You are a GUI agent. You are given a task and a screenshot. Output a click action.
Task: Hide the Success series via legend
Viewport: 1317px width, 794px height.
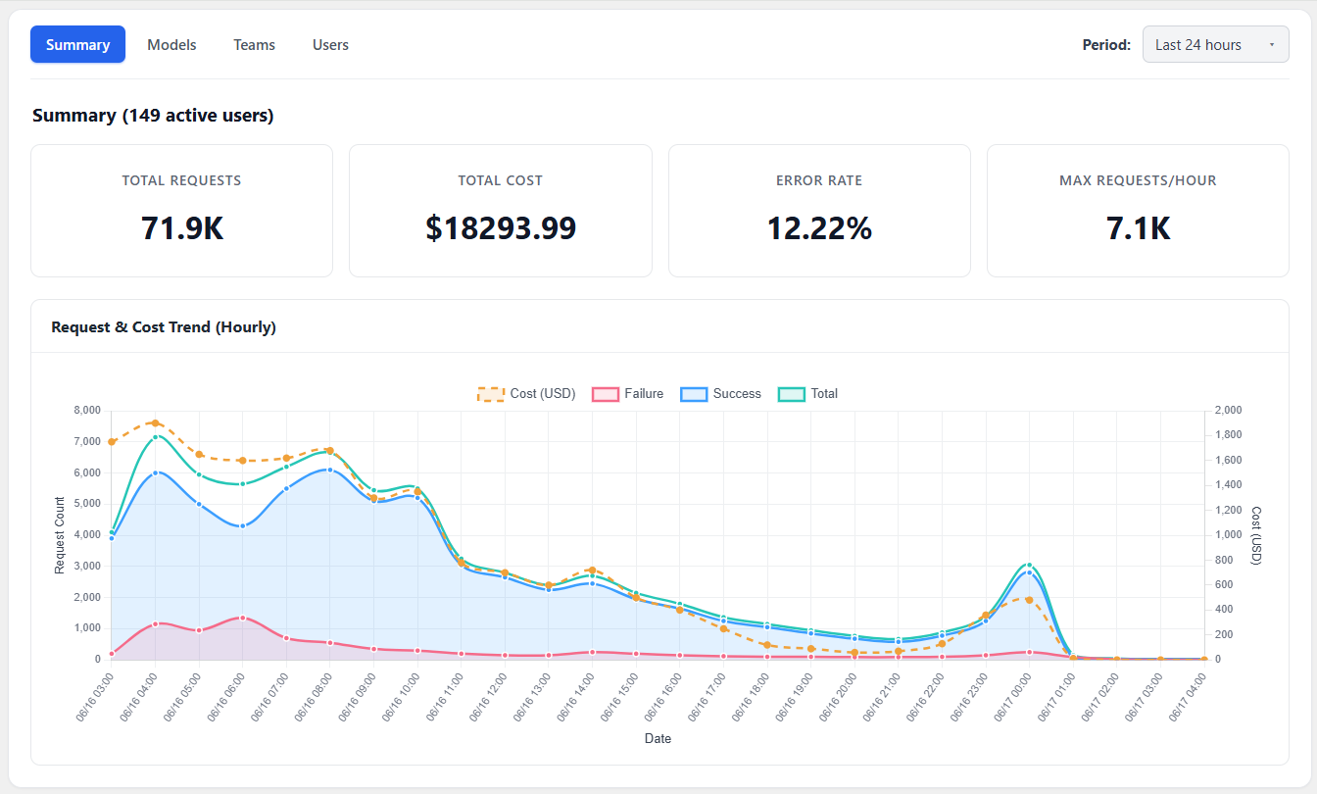pos(720,394)
